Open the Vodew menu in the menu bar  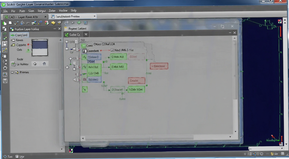63,10
